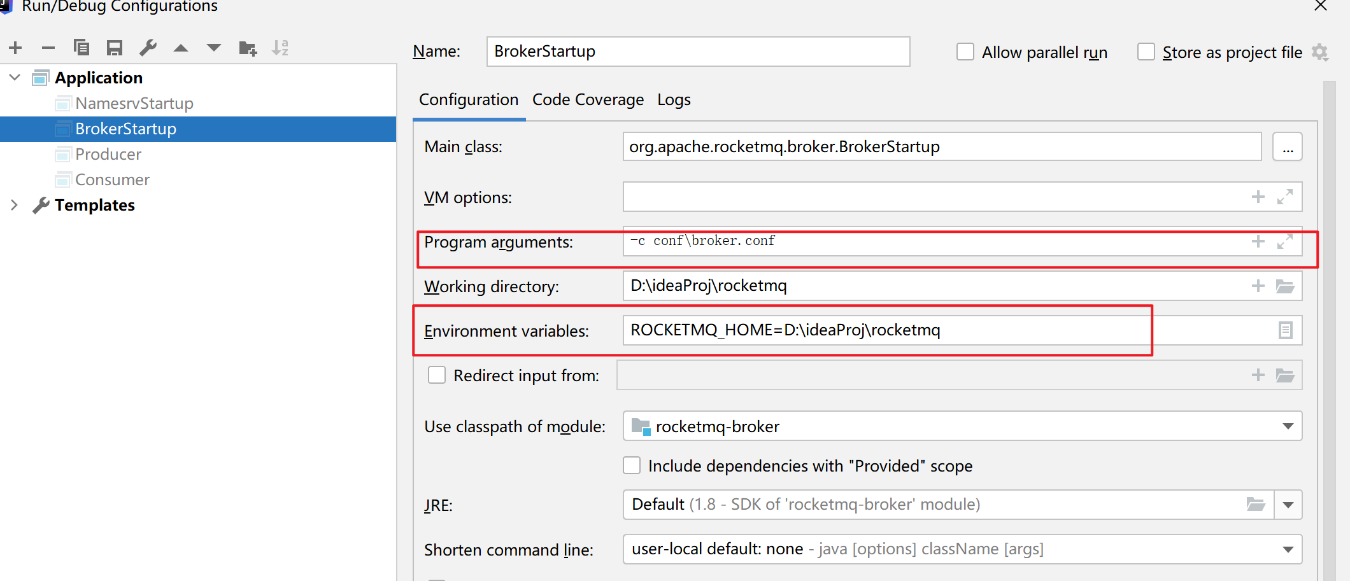Image resolution: width=1350 pixels, height=581 pixels.
Task: Copy the selected configuration
Action: coord(82,48)
